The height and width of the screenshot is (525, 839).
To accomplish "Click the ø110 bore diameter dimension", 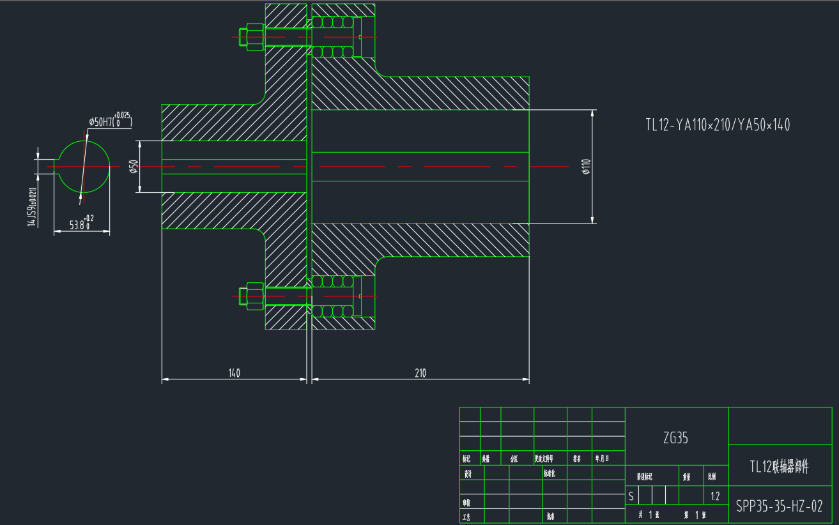I will (586, 167).
